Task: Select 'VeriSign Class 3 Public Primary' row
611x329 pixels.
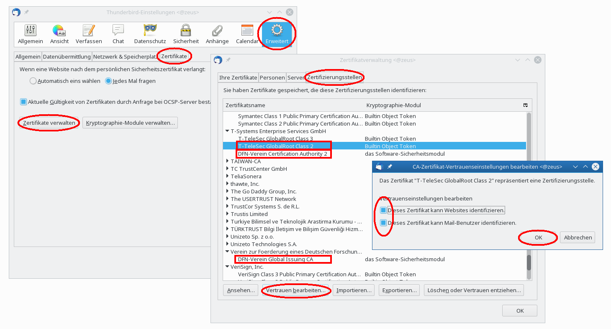Action: (375, 274)
